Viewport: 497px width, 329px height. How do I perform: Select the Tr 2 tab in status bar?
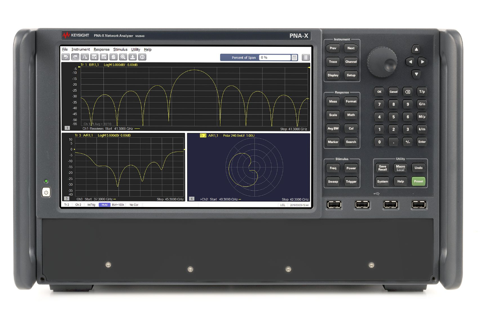point(67,205)
